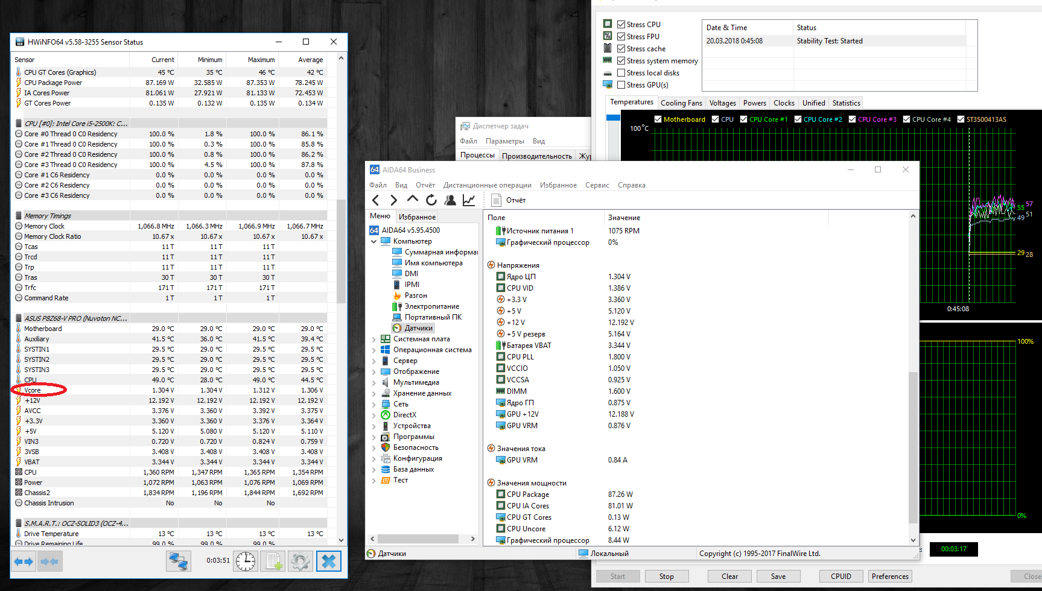Viewport: 1042px width, 591px height.
Task: Select Датчики sensor item in AIDA64 tree
Action: tap(419, 328)
